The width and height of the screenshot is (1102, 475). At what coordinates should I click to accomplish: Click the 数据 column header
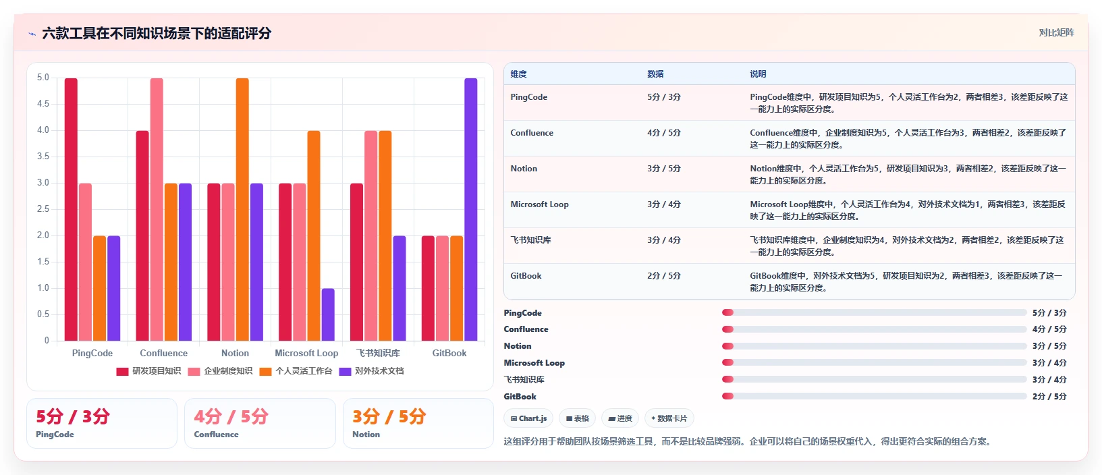coord(655,74)
